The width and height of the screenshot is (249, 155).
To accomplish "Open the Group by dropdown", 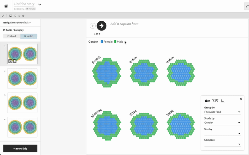I will pos(222,112).
